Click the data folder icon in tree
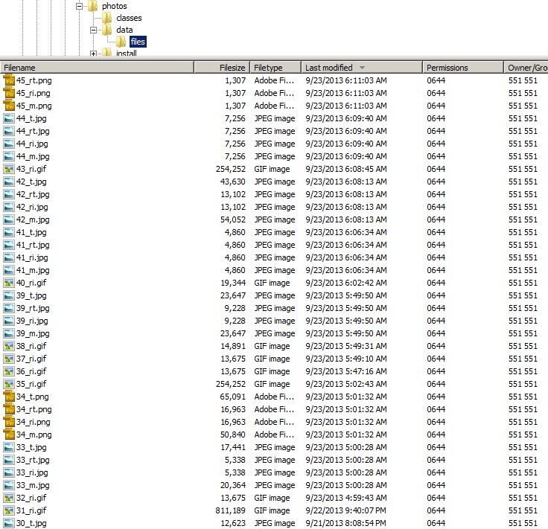548x529 pixels. point(106,30)
